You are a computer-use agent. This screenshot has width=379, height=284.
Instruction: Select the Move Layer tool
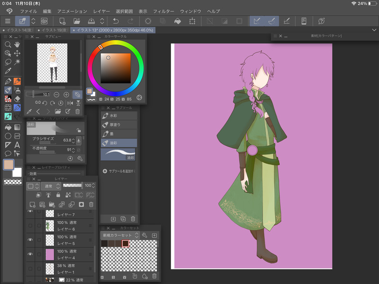tap(17, 53)
